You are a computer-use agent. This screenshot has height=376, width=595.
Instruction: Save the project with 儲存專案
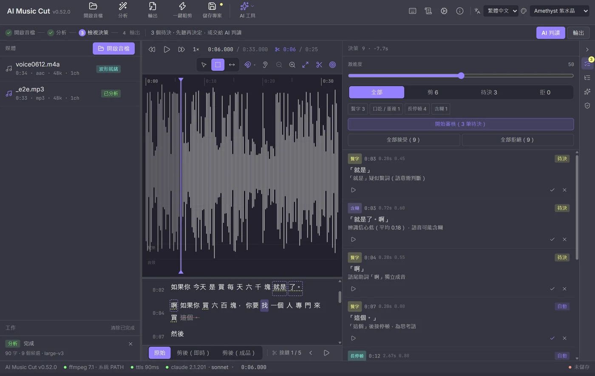(212, 10)
